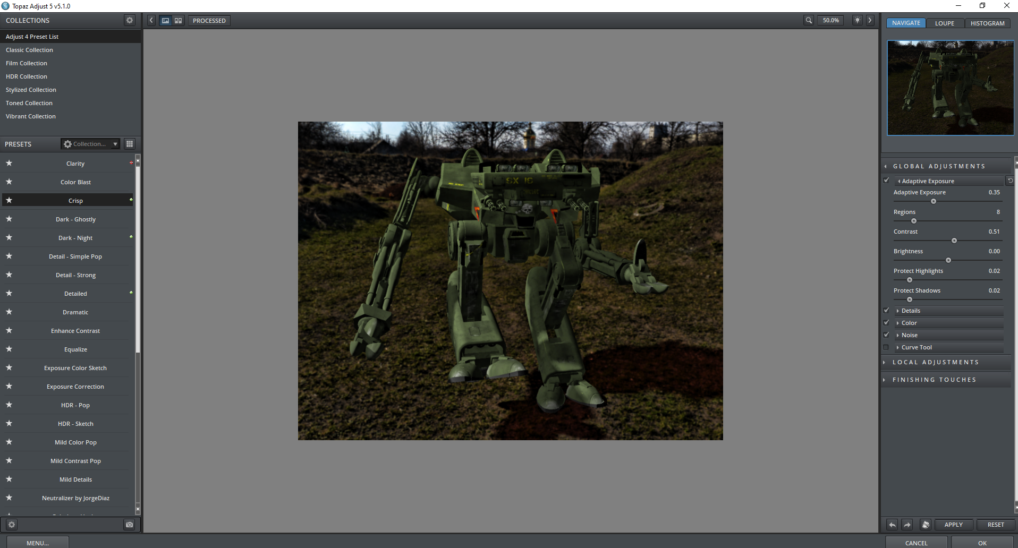Switch to single image view
This screenshot has width=1018, height=548.
(x=166, y=20)
